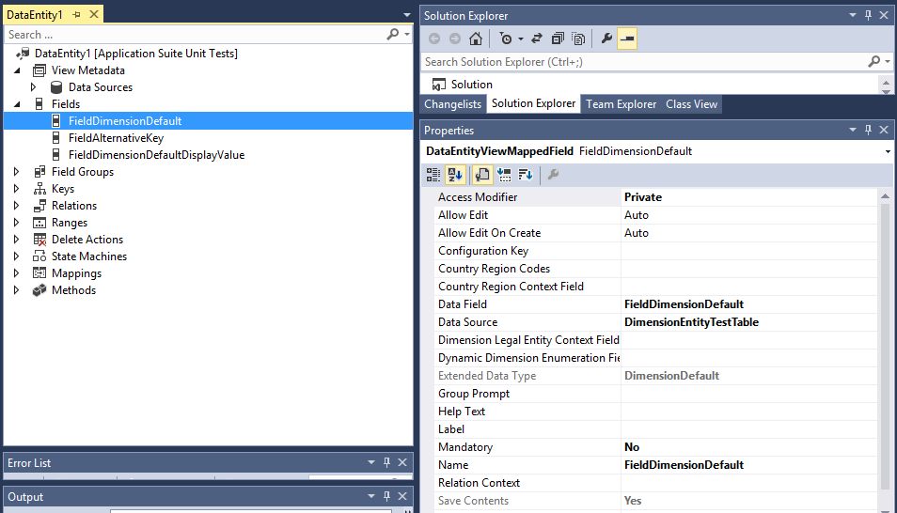
Task: Expand the Delete Actions node
Action: [x=17, y=239]
